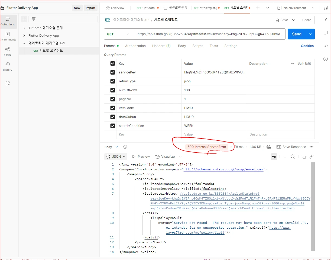
Task: Open the Headers (7) tab
Action: (161, 46)
